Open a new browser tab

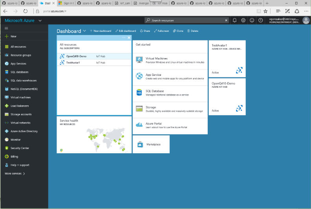[267, 3]
